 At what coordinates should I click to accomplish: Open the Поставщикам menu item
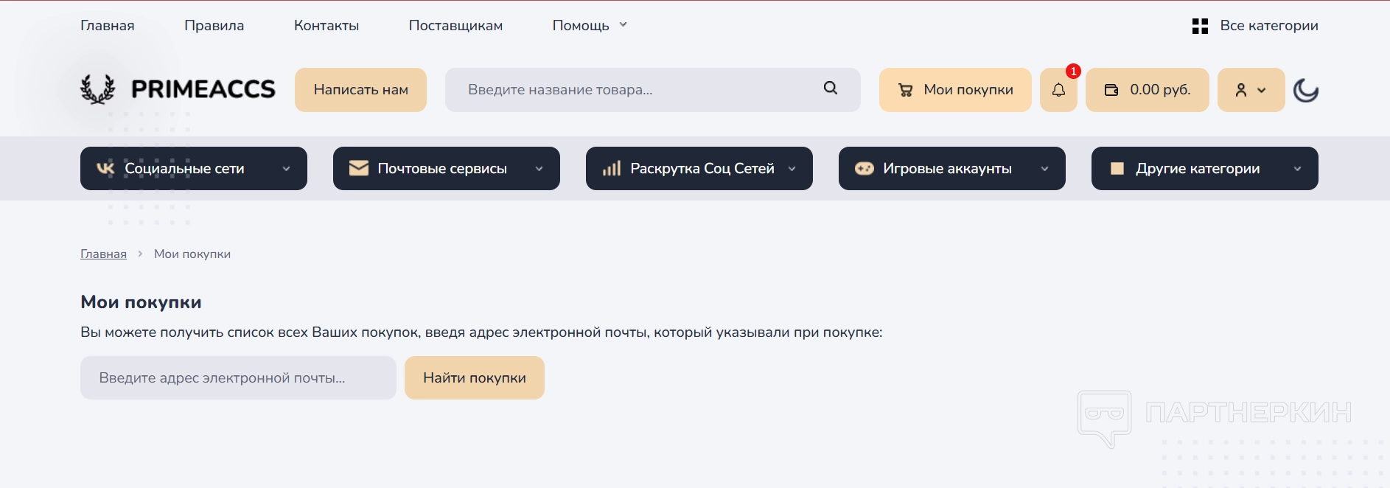[x=455, y=26]
